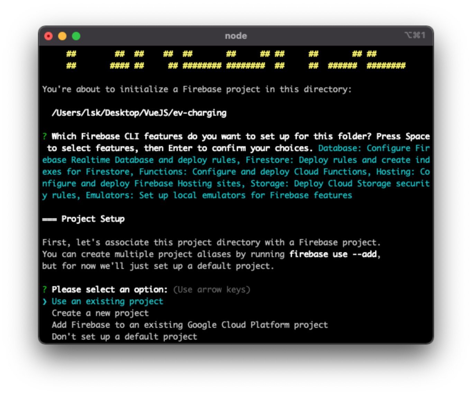Click the green fullscreen button
472x395 pixels.
pos(76,36)
